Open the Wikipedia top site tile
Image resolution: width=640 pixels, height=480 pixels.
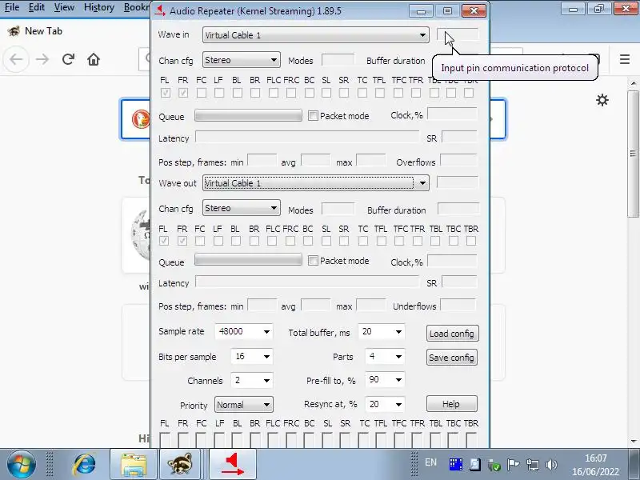(x=136, y=235)
